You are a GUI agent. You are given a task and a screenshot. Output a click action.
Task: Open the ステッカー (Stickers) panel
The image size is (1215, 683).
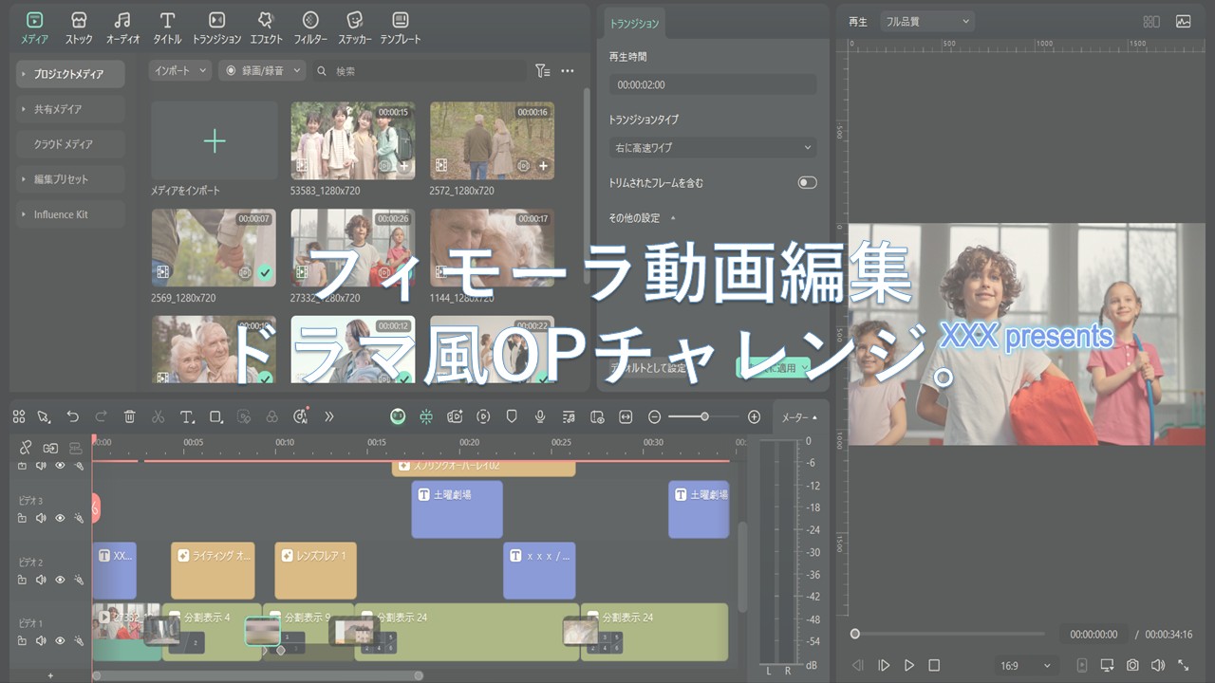pyautogui.click(x=354, y=28)
